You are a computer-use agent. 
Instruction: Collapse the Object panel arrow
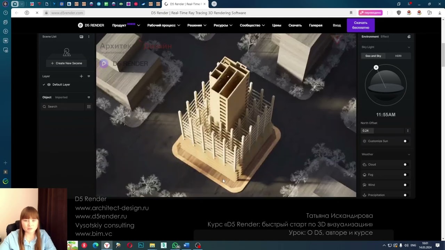(x=89, y=97)
